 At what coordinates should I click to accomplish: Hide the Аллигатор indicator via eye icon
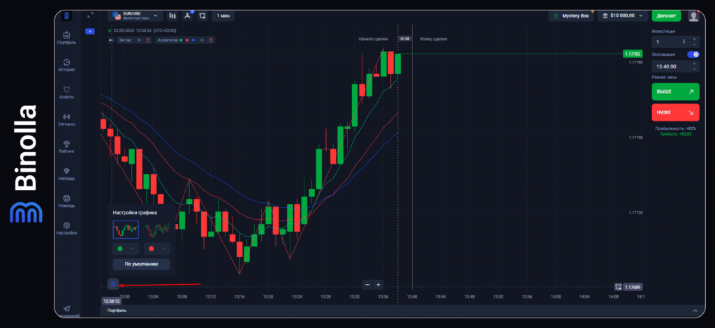coord(202,40)
